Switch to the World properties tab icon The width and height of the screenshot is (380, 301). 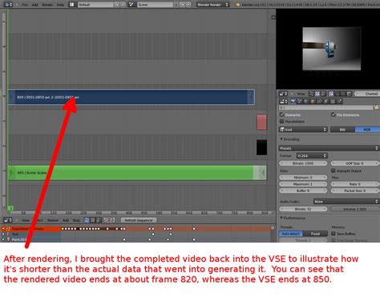tap(306, 102)
